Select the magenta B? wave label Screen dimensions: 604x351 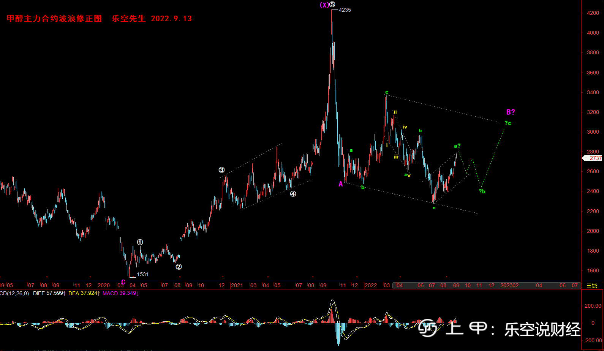click(511, 112)
